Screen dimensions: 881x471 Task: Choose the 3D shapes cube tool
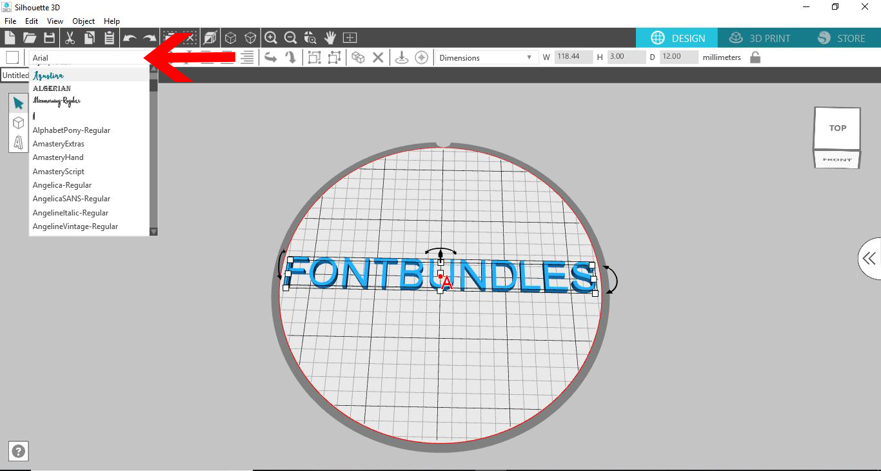click(x=19, y=123)
